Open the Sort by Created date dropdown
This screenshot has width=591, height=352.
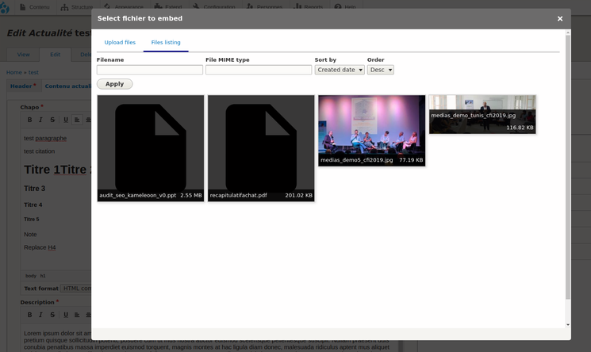[x=340, y=70]
